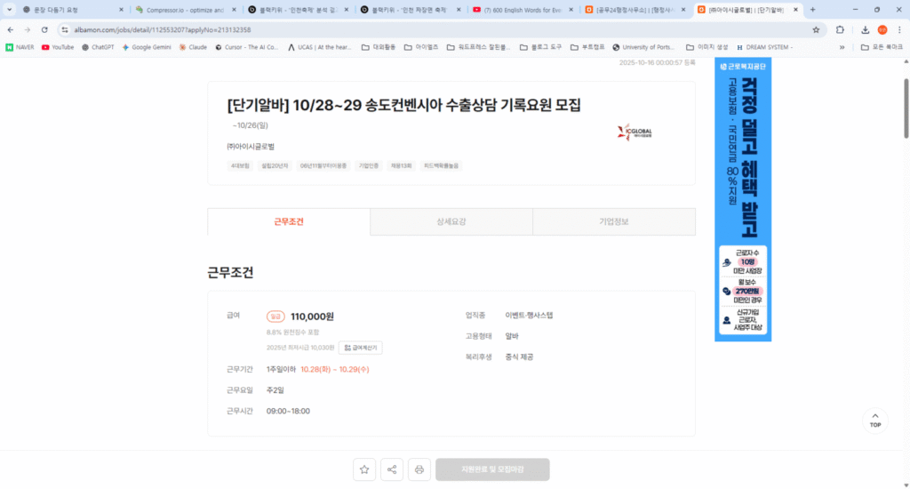Click the 4대보험 tag
This screenshot has height=489, width=910.
(240, 165)
